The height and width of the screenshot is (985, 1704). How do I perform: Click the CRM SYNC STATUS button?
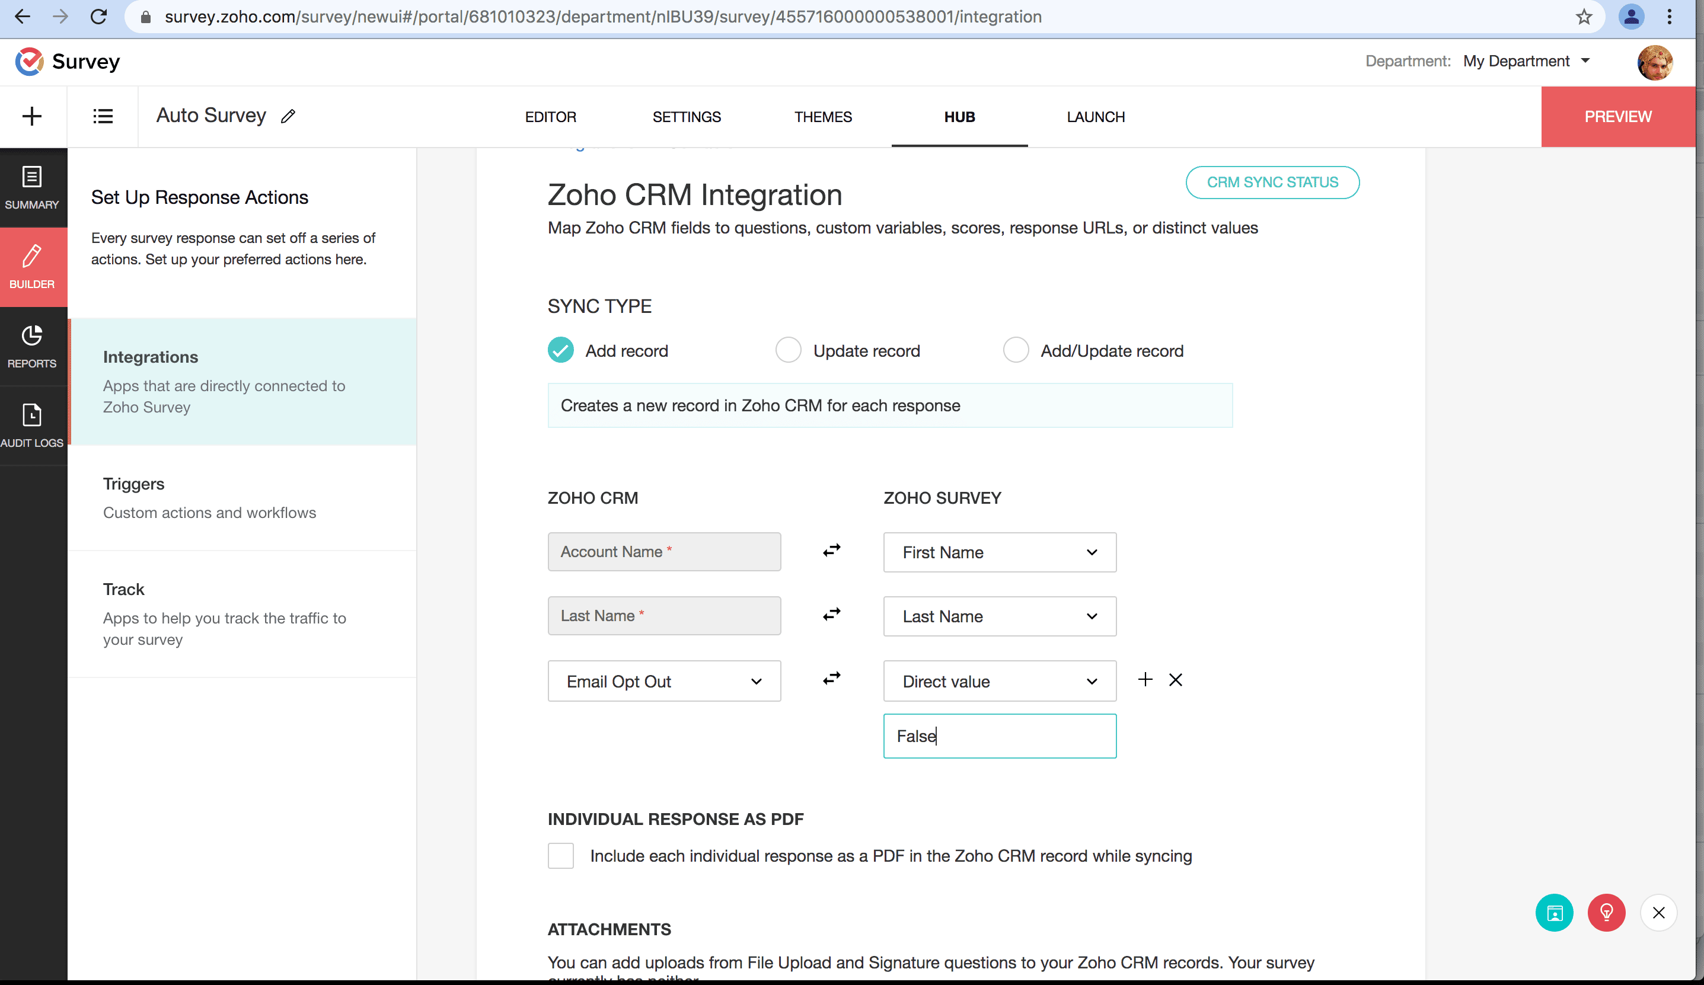coord(1272,183)
